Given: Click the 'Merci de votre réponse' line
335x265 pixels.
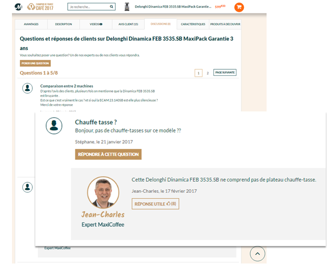Looking at the screenshot, I should coord(57,105).
